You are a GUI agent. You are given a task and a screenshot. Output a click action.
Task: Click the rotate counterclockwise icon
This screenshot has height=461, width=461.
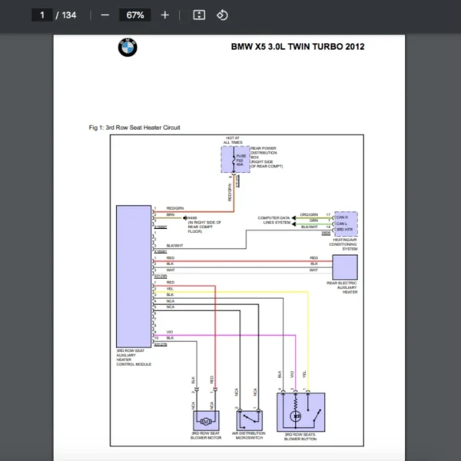tap(222, 15)
